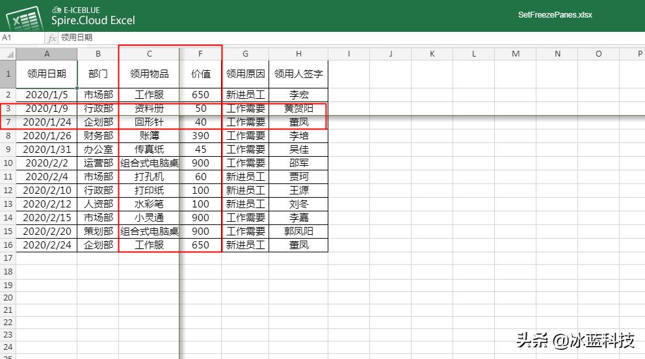Click the 部门 header cell
Viewport: 645px width, 359px height.
98,74
